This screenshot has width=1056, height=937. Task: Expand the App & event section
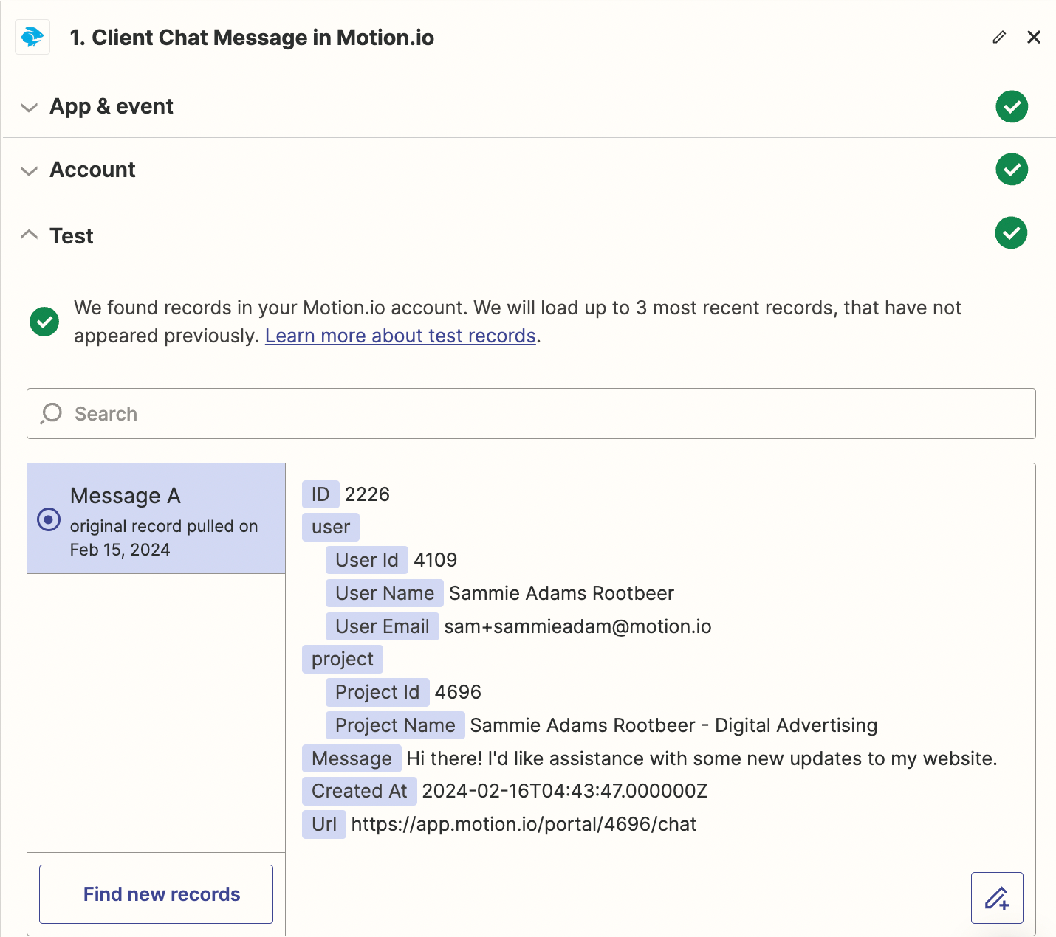[x=29, y=108]
